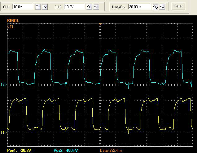Click the Pos1 -30.8V readout
197x153 pixels.
(19, 150)
